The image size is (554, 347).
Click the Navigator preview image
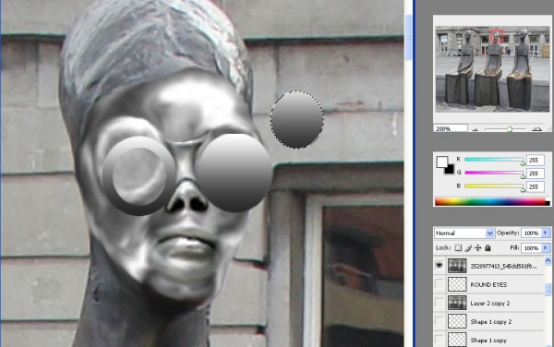492,69
